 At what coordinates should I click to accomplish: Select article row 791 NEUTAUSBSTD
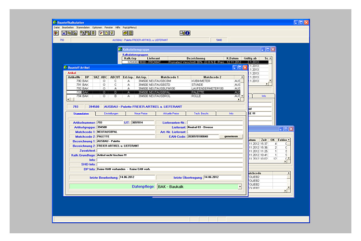click(x=154, y=85)
